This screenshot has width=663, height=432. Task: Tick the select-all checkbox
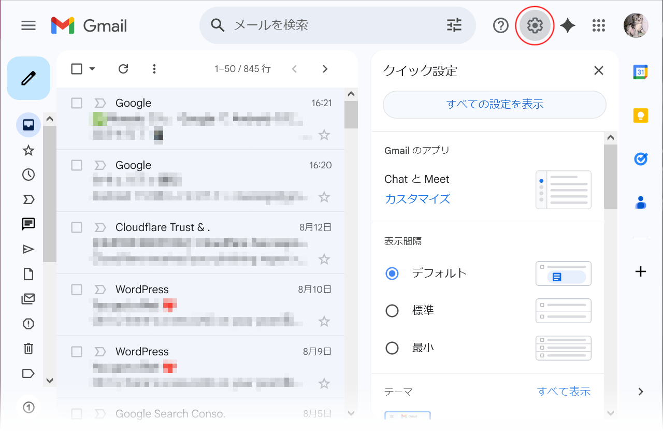[x=77, y=69]
